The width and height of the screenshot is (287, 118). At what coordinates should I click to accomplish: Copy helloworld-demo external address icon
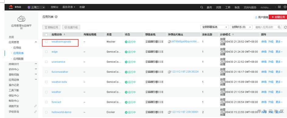(169, 112)
